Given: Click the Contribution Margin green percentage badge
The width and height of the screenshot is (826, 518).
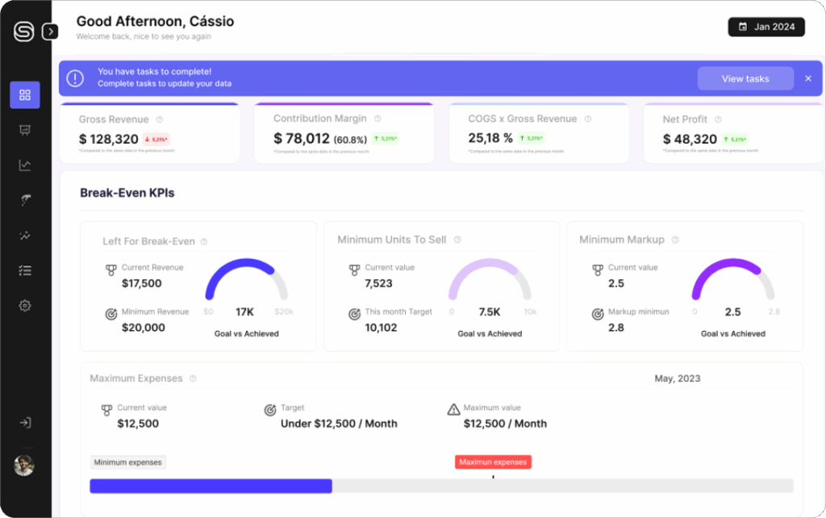Looking at the screenshot, I should [x=385, y=139].
